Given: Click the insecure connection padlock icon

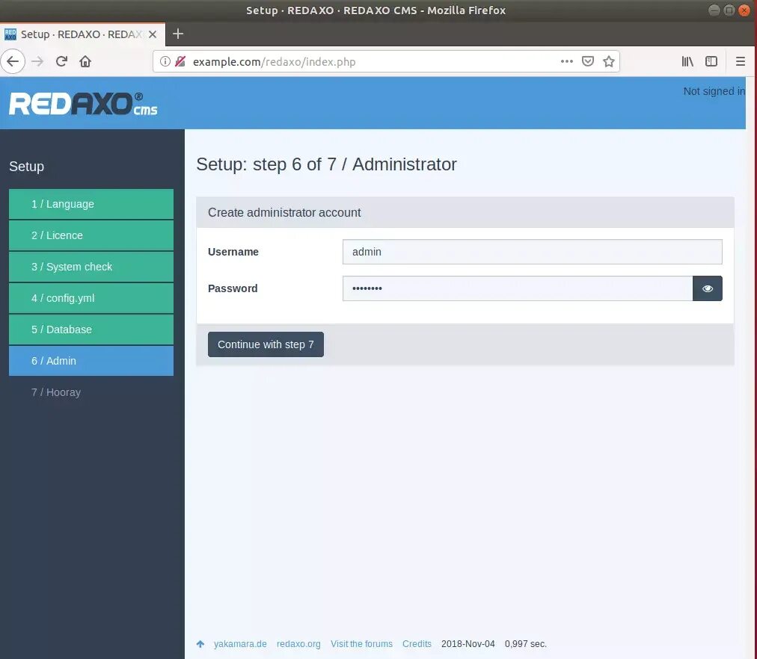Looking at the screenshot, I should coord(180,61).
